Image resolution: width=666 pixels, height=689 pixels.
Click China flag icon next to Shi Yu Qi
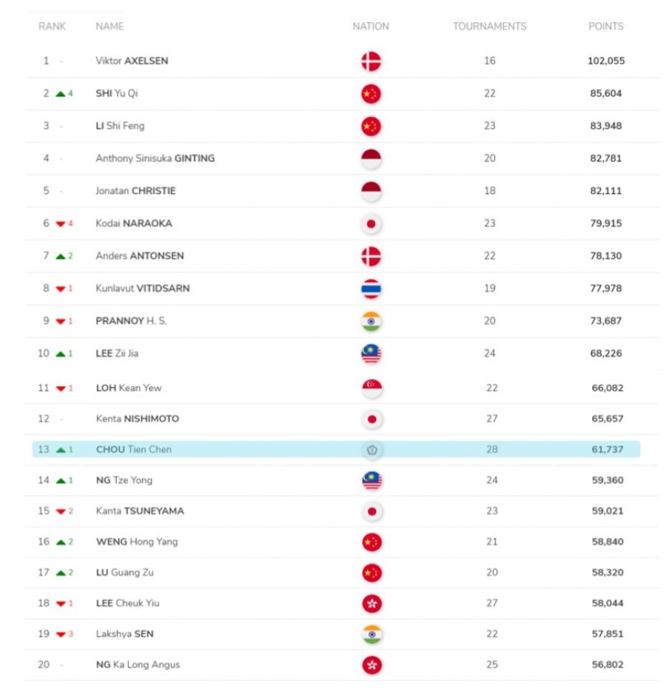point(371,93)
